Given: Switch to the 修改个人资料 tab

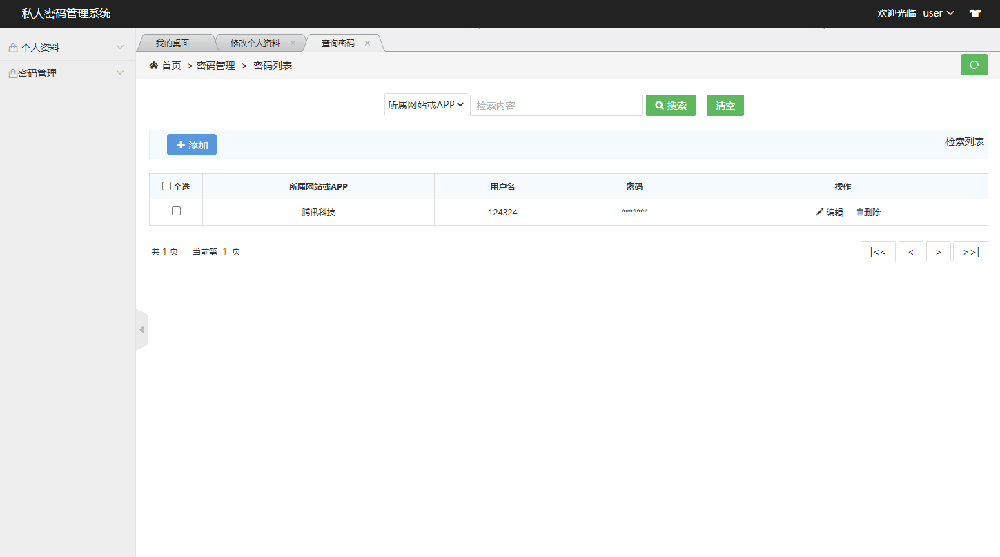Looking at the screenshot, I should (x=255, y=43).
